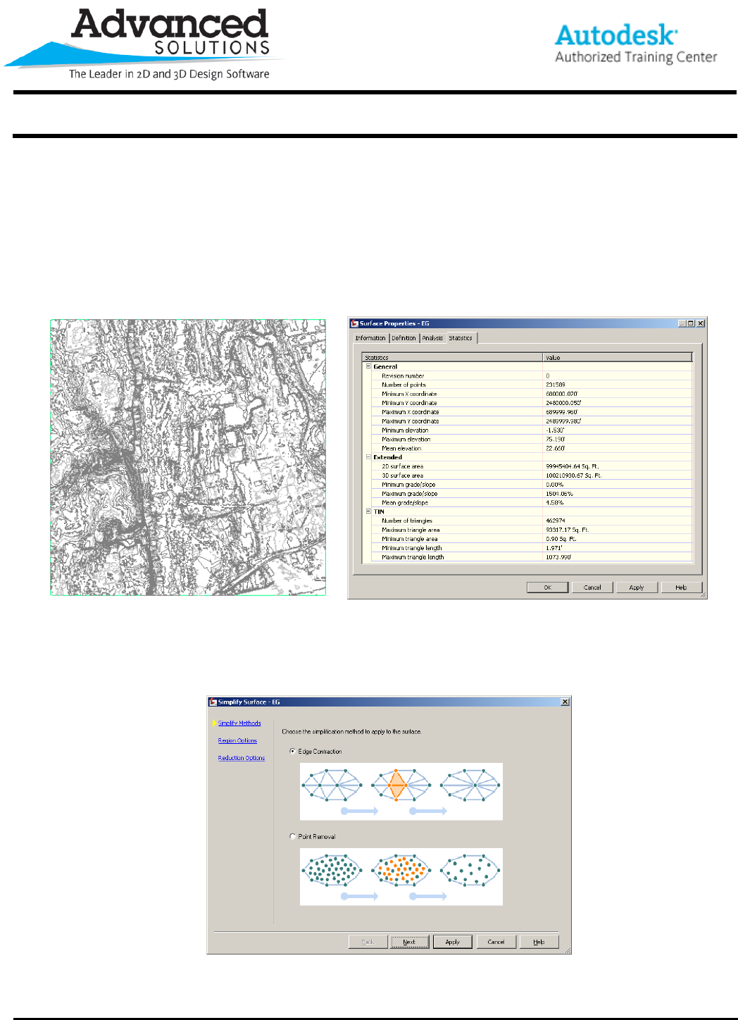Image resolution: width=738 pixels, height=1020 pixels.
Task: Click Apply in Simplify Surface dialog
Action: pos(453,942)
